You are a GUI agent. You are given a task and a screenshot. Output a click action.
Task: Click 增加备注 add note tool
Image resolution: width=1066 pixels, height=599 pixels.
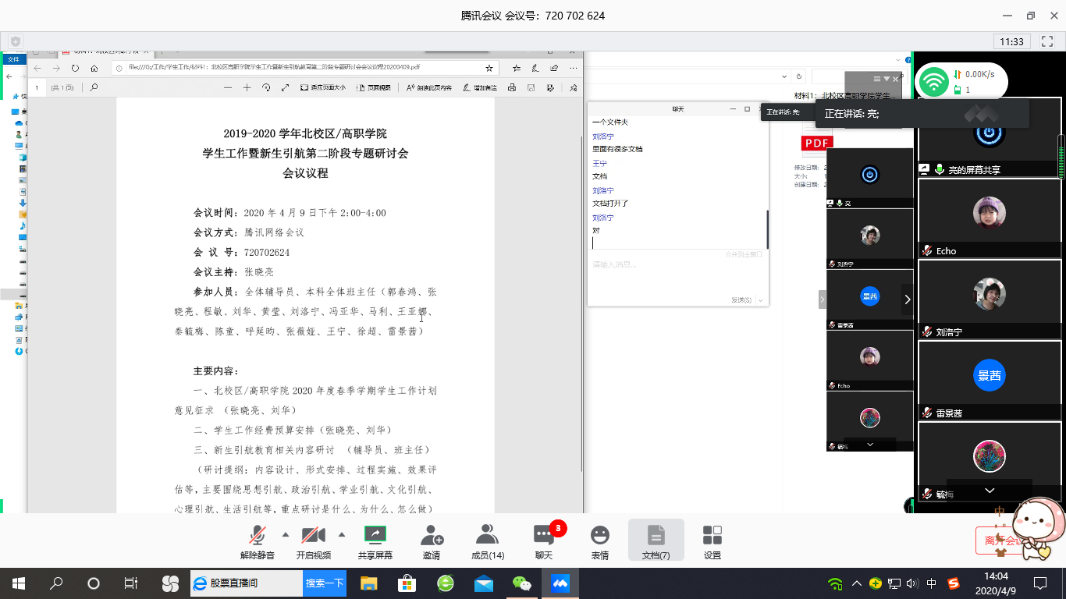(x=480, y=88)
